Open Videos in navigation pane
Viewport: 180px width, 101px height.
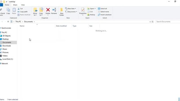coord(5,56)
